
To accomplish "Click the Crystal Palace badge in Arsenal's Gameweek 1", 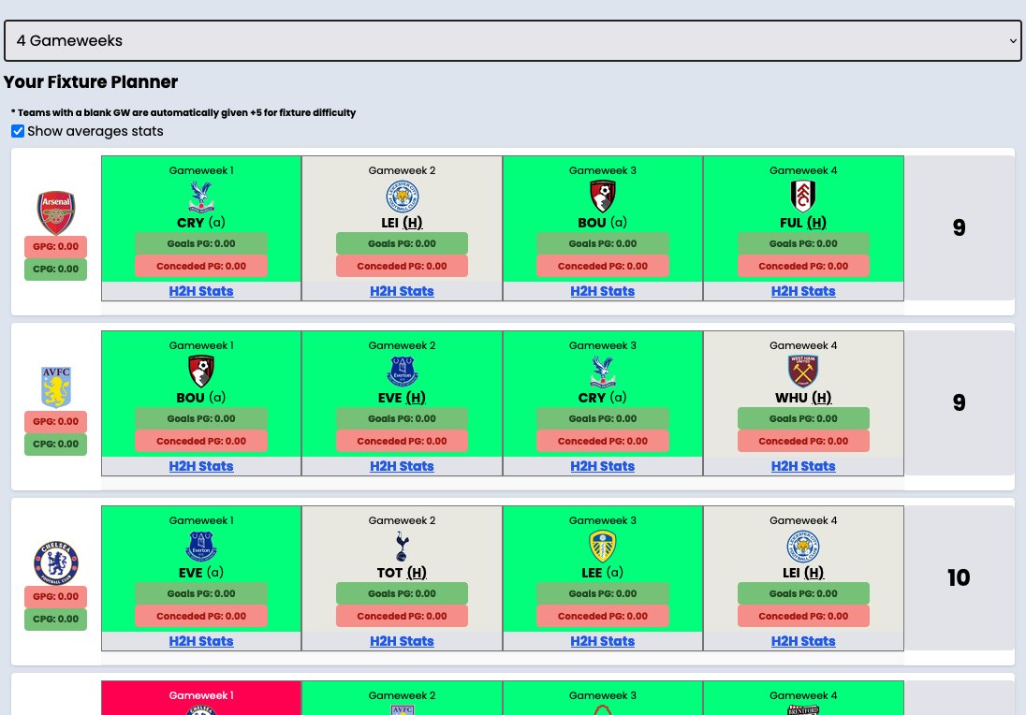I will tap(200, 197).
